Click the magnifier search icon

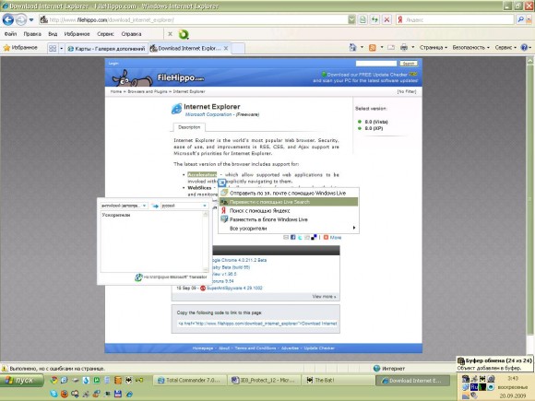tap(520, 19)
